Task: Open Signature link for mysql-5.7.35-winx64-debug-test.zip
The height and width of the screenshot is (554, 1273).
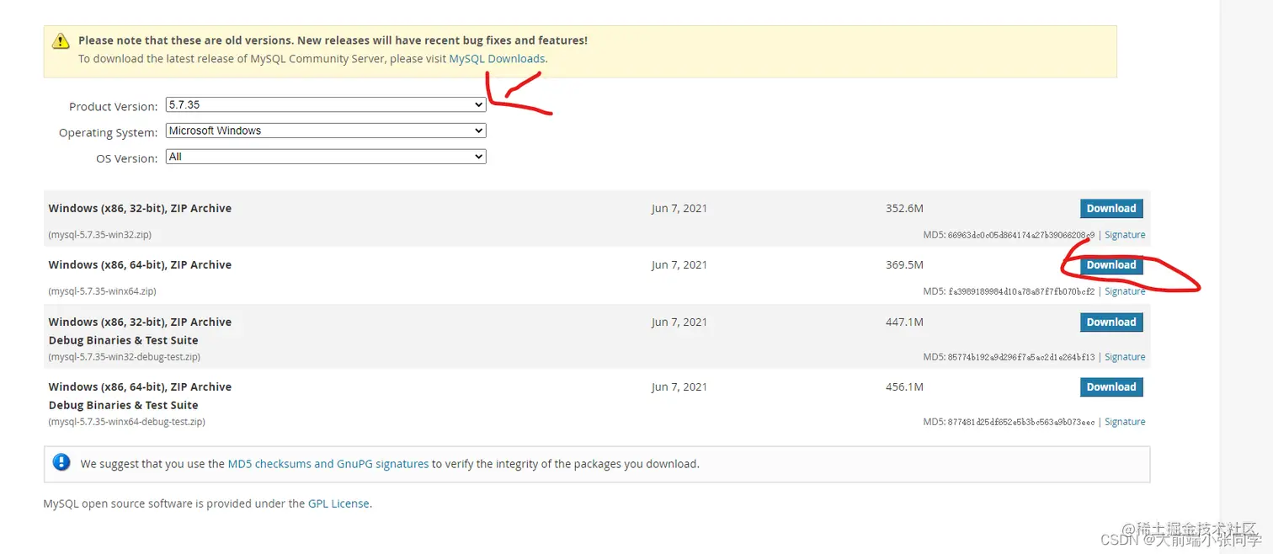Action: point(1125,422)
